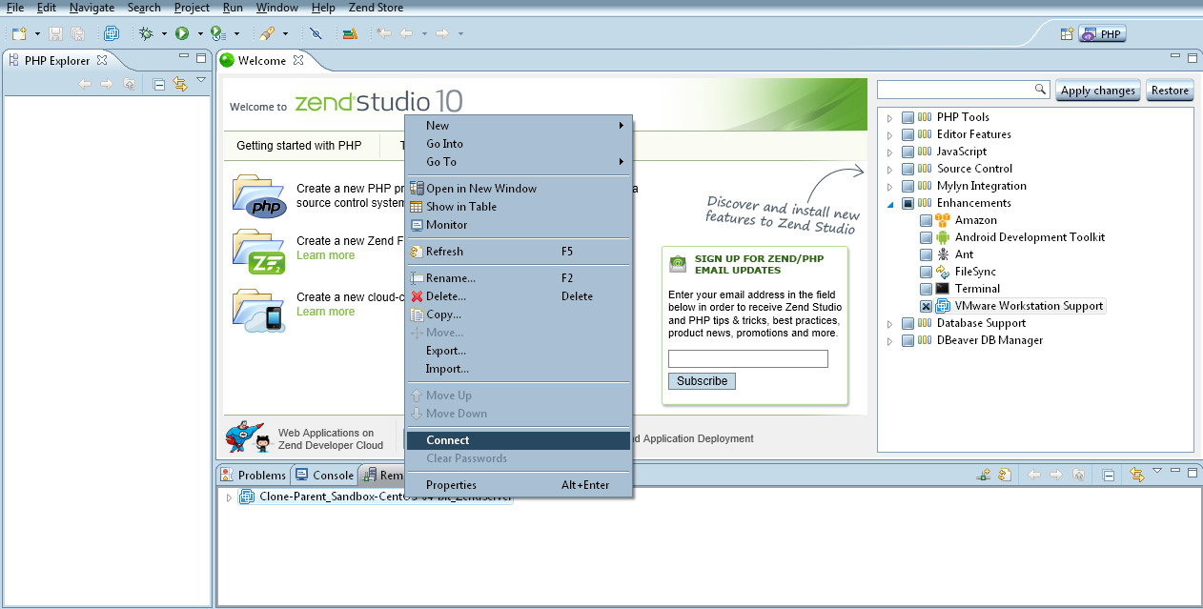Click the Restore button
Screen dimensions: 1203x609
coord(1170,91)
